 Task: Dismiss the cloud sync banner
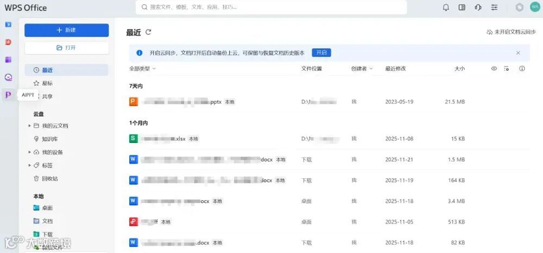click(x=518, y=53)
